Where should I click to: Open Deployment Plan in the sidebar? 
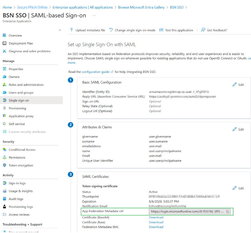(21, 43)
